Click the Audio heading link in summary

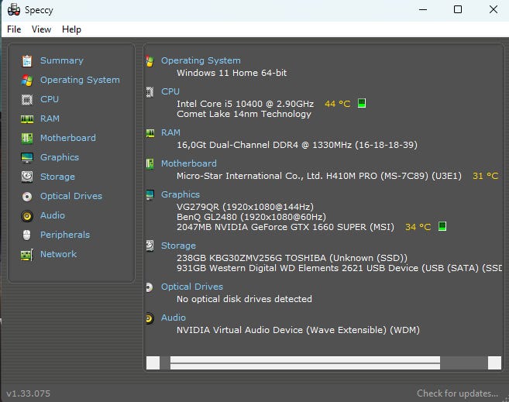tap(174, 318)
